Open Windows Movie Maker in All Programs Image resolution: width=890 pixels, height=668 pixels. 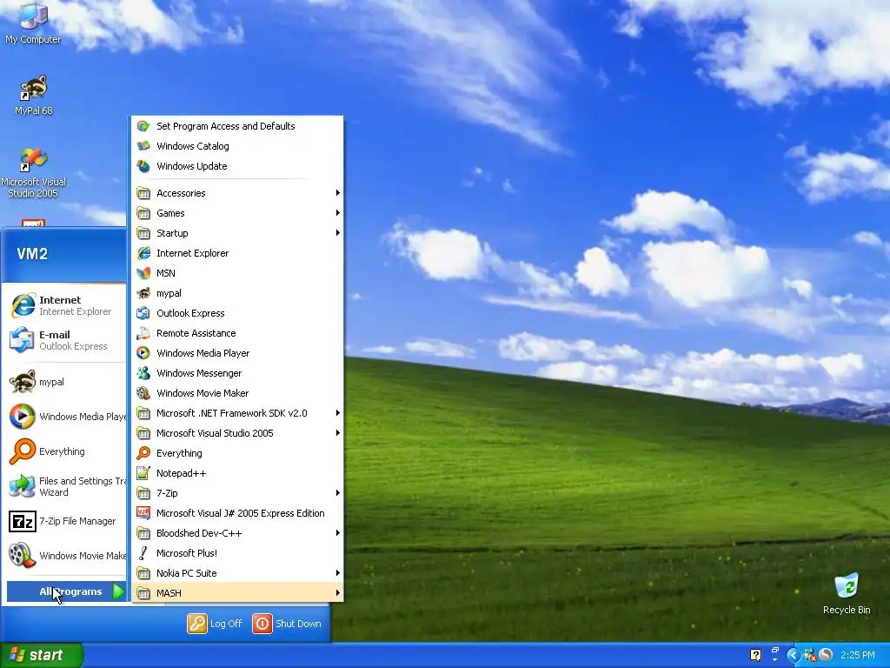237,393
